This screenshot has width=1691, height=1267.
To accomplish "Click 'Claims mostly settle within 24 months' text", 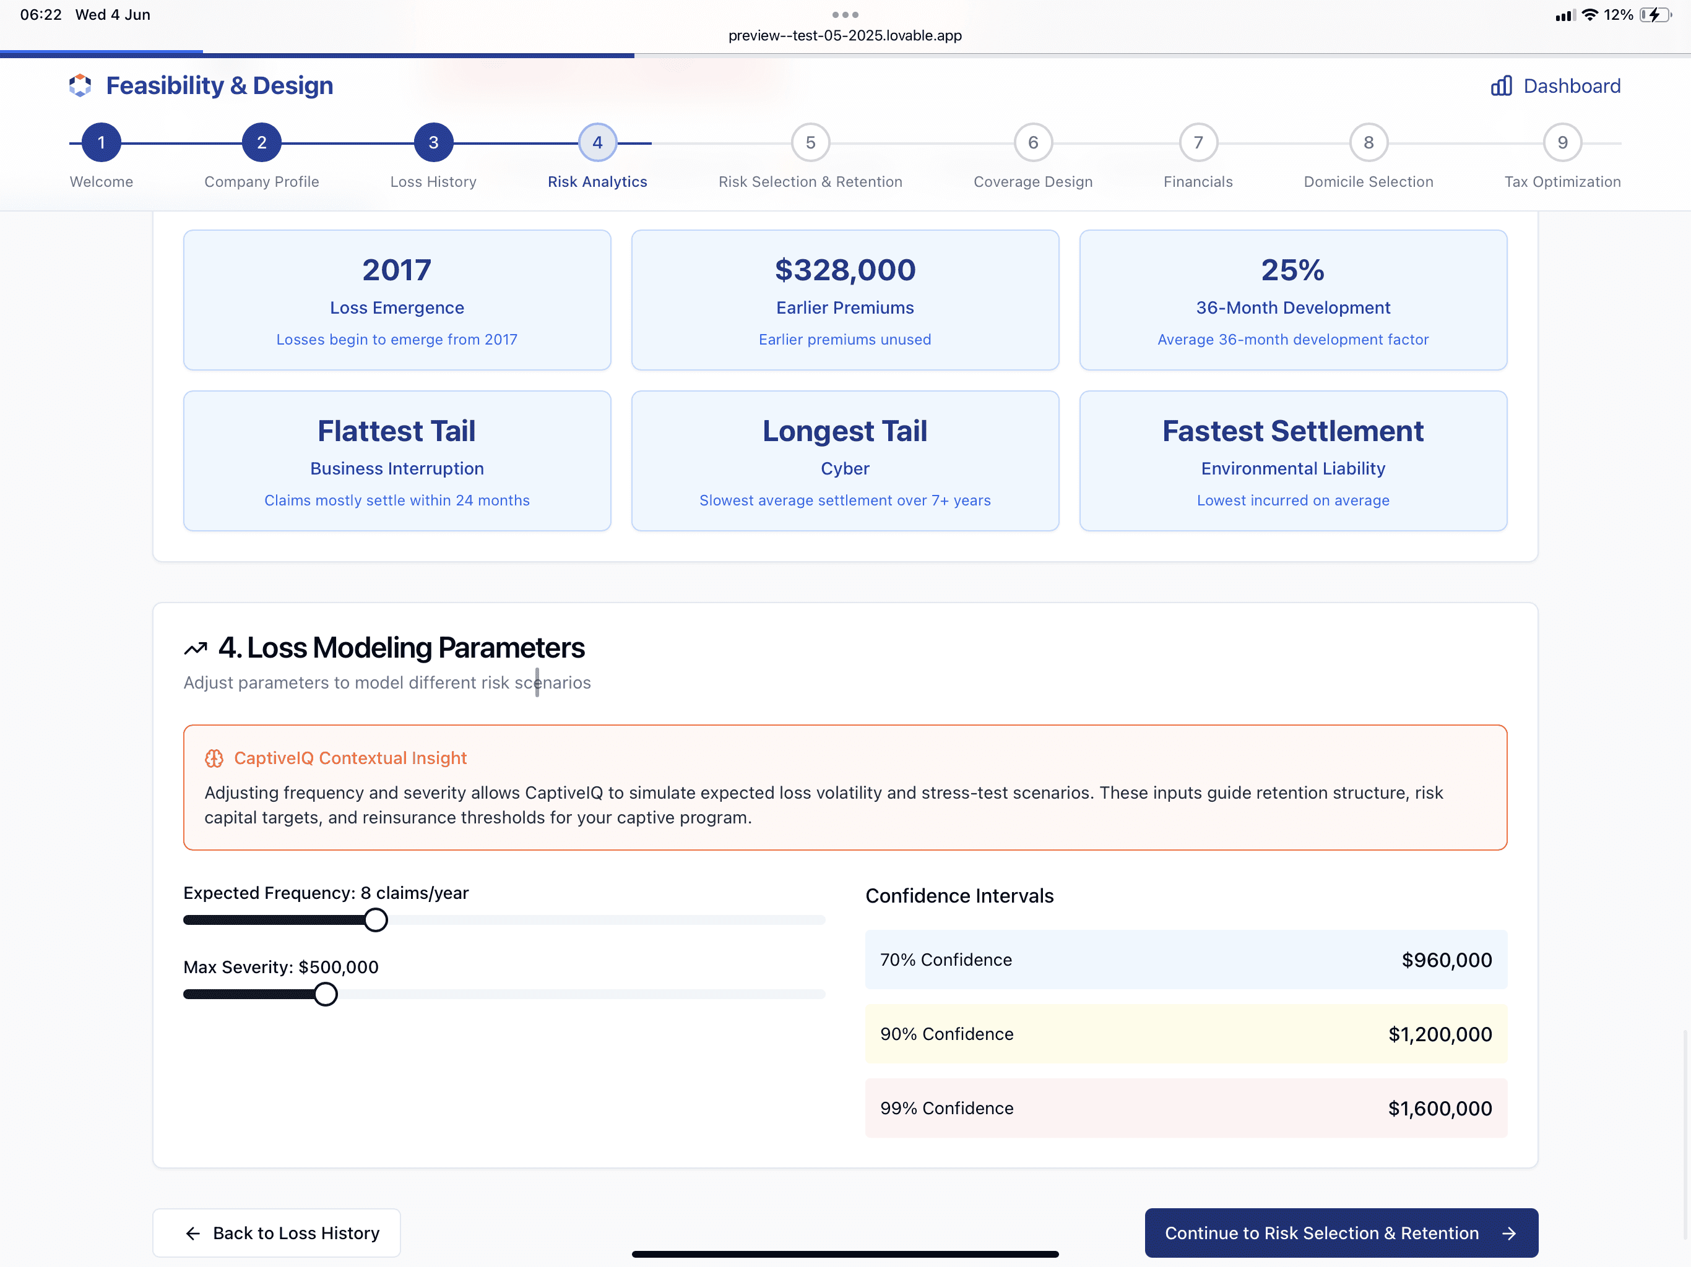I will (x=397, y=500).
